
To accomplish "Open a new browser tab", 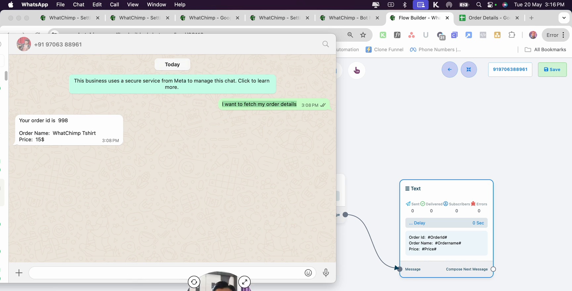I will [x=532, y=18].
